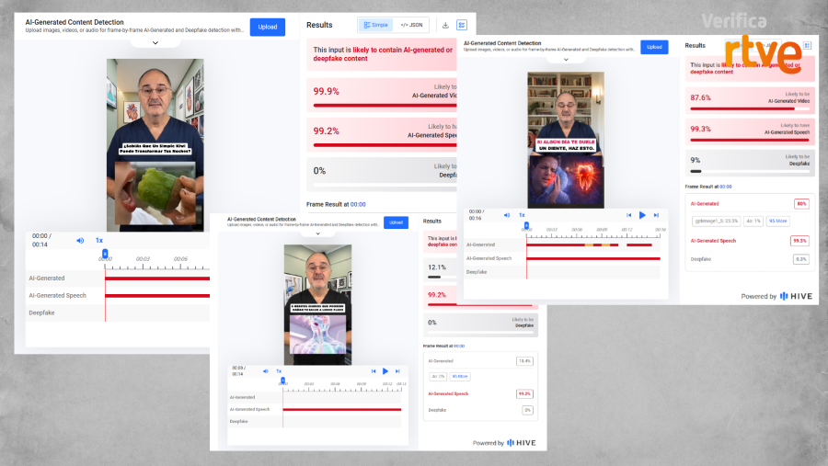The height and width of the screenshot is (466, 828).
Task: Switch to the Simple results tab
Action: [x=375, y=25]
